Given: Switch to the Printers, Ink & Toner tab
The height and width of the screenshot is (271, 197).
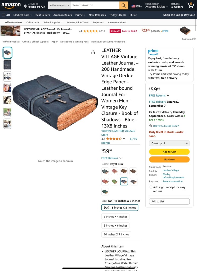Looking at the screenshot, I should (x=78, y=22).
